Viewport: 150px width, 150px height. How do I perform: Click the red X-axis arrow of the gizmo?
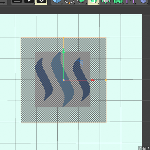pos(93,80)
